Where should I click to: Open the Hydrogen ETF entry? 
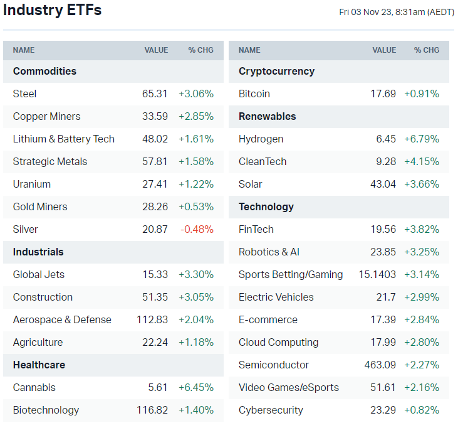coord(261,139)
